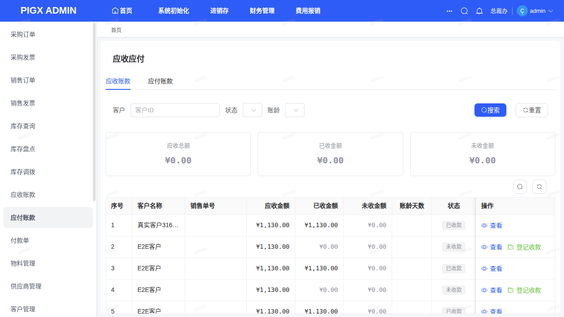
Task: Open 库存盘点 in sidebar
Action: coord(48,149)
